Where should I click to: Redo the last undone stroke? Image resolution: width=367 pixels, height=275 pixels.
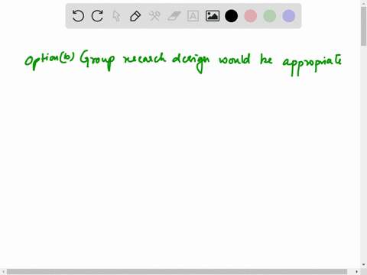tap(97, 16)
